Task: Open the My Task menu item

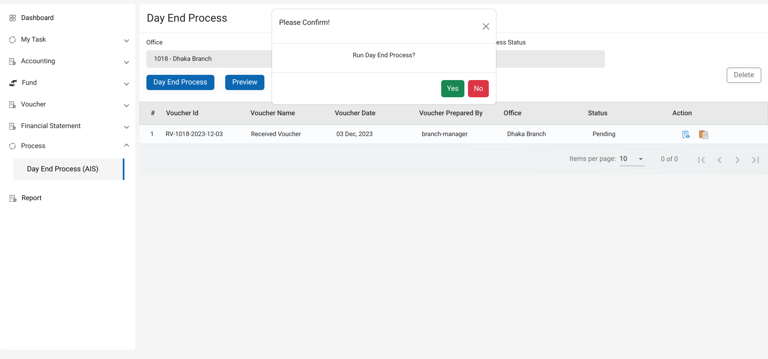Action: [x=33, y=40]
